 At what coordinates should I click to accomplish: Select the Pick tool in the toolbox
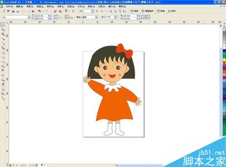(x=3, y=25)
